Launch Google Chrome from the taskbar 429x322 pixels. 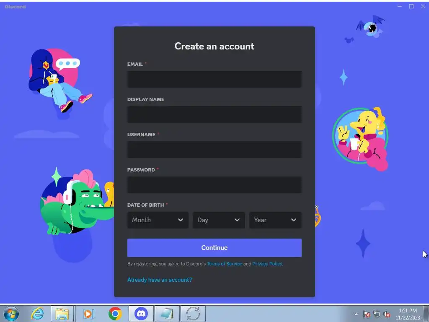pyautogui.click(x=115, y=314)
